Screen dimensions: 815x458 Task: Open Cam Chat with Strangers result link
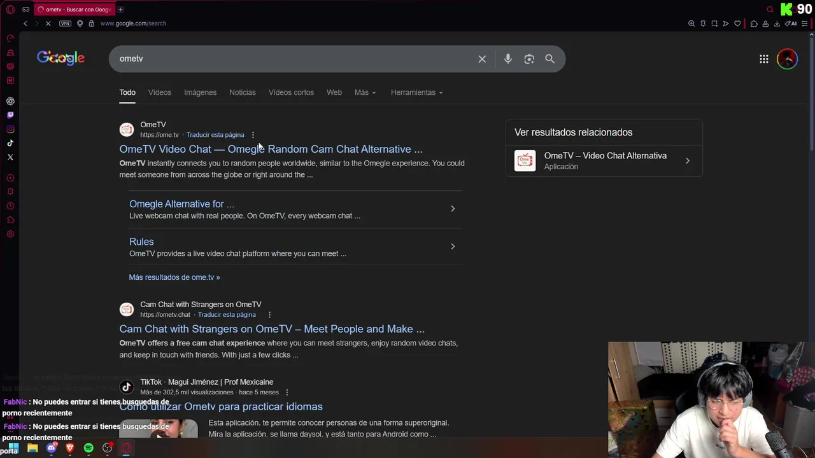272,329
